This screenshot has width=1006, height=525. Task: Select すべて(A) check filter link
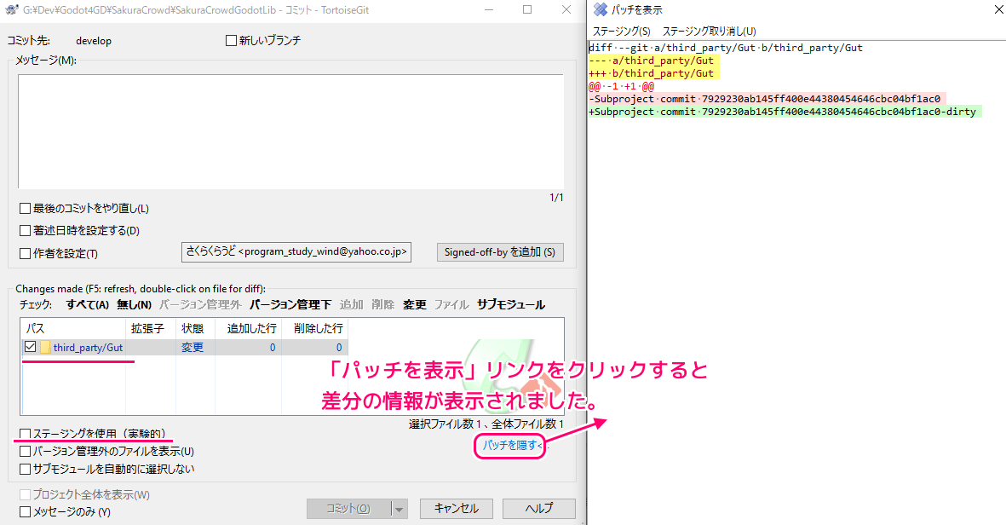[87, 305]
